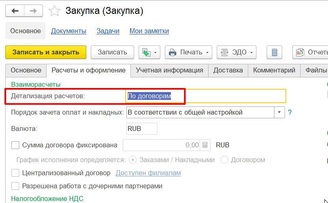
Task: Toggle Централизованный договор checkbox
Action: 16,173
